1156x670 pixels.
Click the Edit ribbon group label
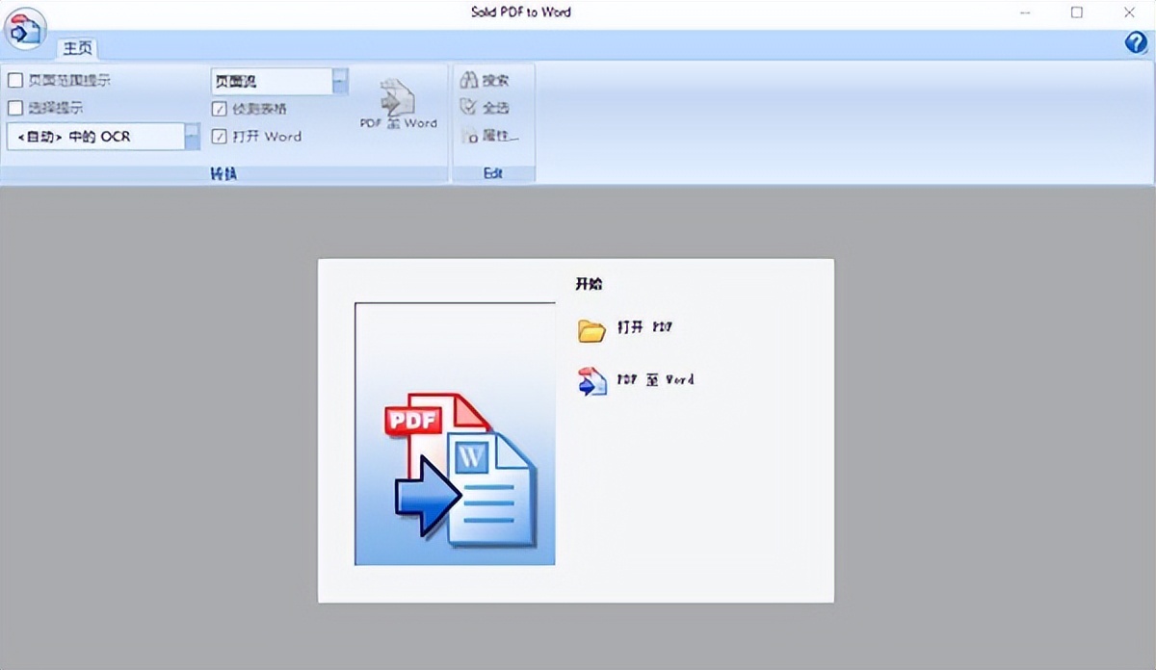pyautogui.click(x=493, y=174)
